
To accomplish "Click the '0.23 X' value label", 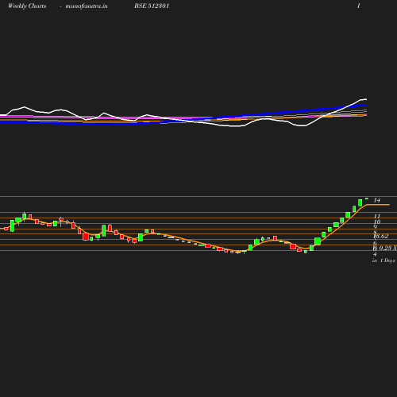I will [x=387, y=248].
